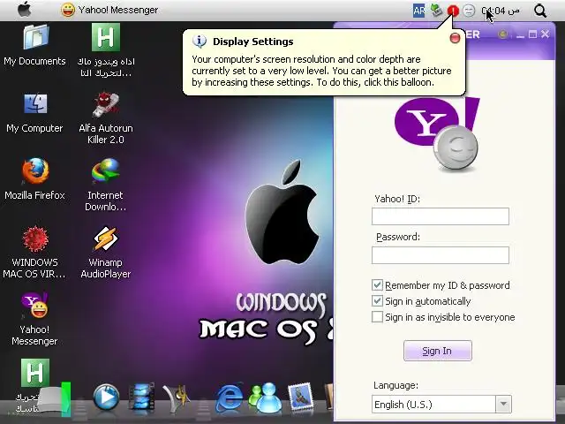Image resolution: width=565 pixels, height=424 pixels.
Task: Click the Display Settings balloon message
Action: pos(321,71)
